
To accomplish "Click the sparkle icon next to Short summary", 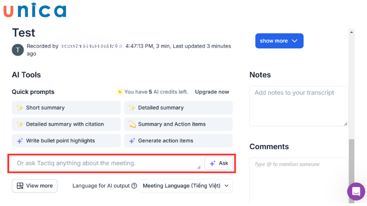I will [20, 108].
